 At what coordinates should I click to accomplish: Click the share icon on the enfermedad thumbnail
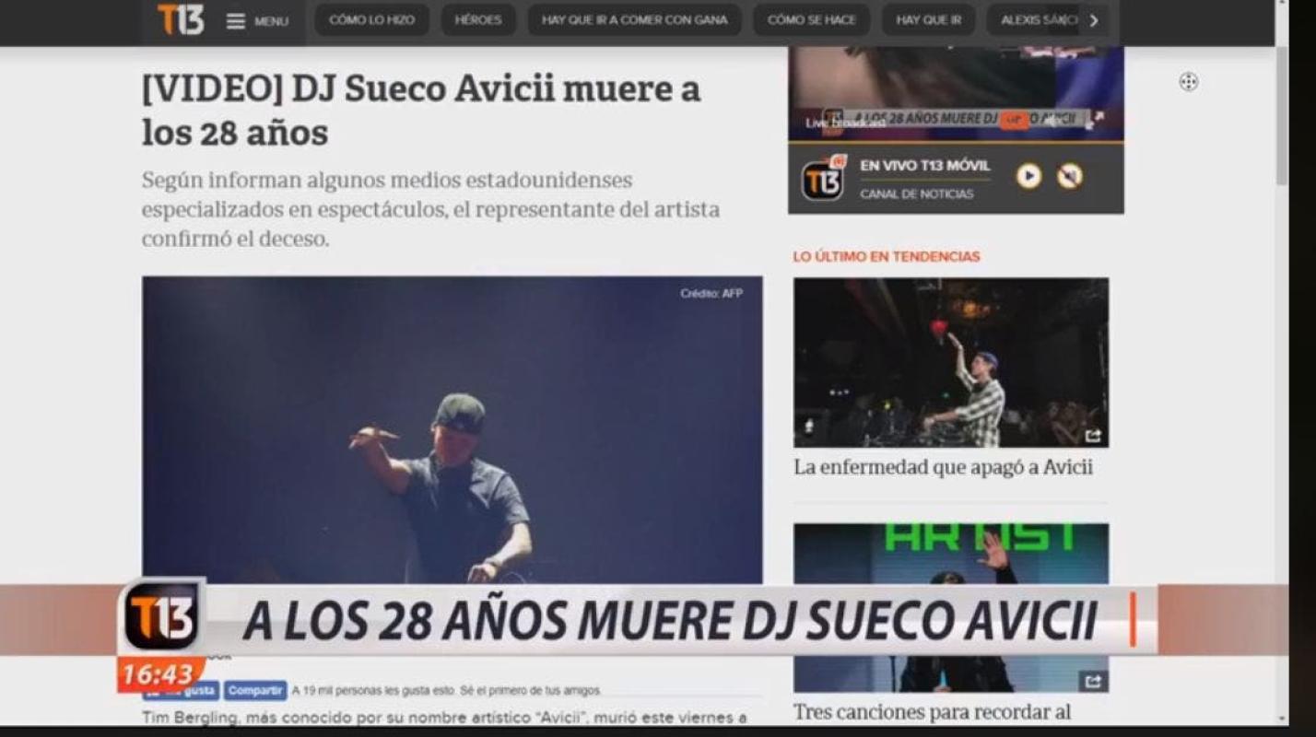(1093, 436)
